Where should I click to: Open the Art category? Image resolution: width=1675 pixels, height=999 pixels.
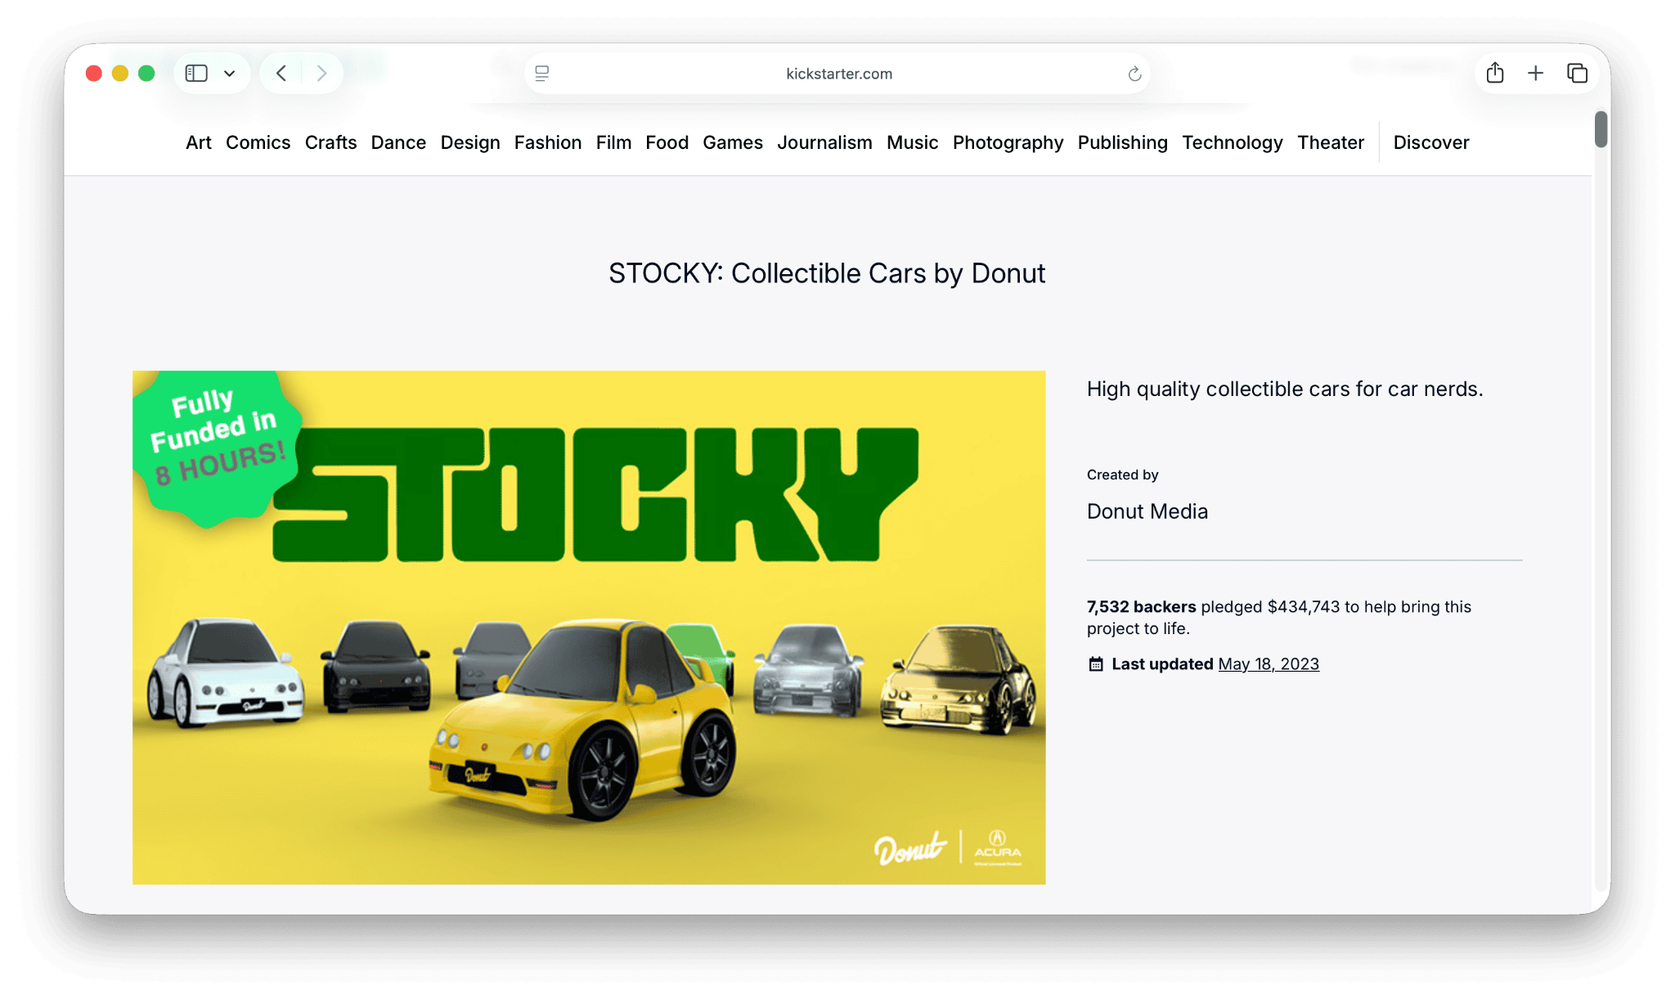coord(199,142)
